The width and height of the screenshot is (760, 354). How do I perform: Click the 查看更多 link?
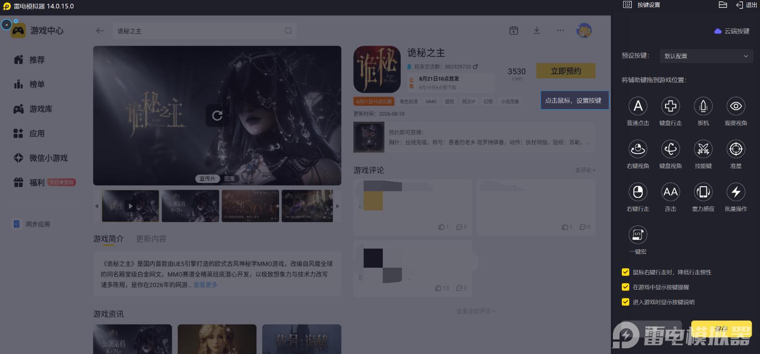(x=205, y=285)
